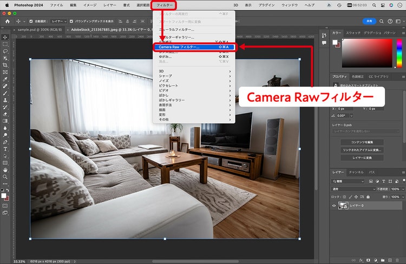The image size is (406, 264).
Task: Click the red color picker field
Action: click(x=367, y=53)
